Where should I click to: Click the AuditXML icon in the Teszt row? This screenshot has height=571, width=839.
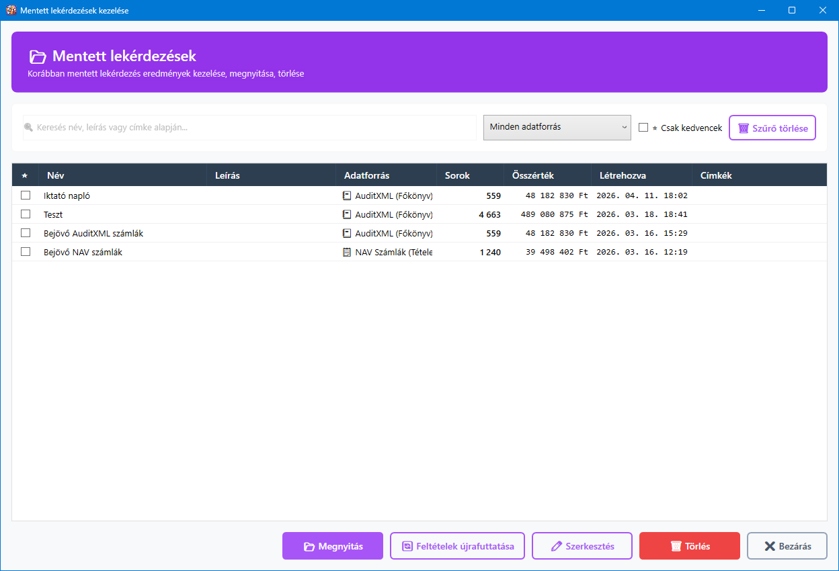click(x=347, y=214)
